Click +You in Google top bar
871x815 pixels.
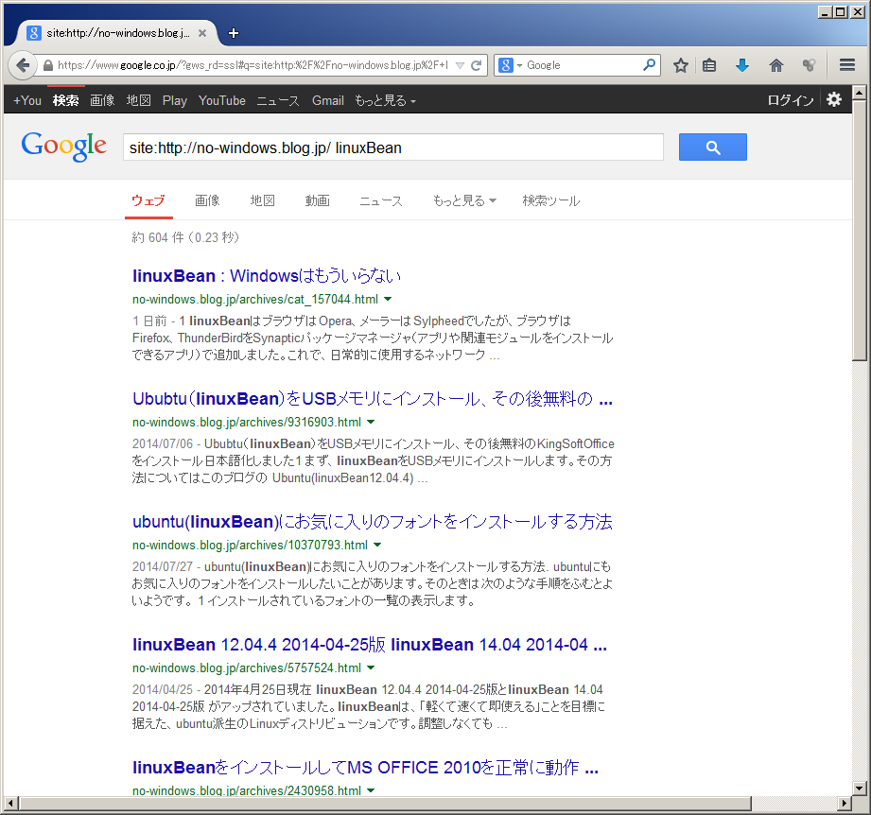click(x=27, y=100)
